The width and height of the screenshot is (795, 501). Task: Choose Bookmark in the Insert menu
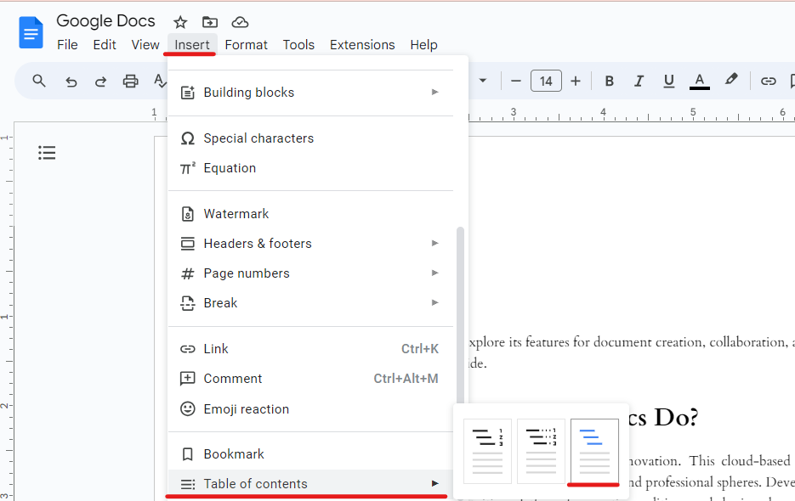tap(234, 454)
